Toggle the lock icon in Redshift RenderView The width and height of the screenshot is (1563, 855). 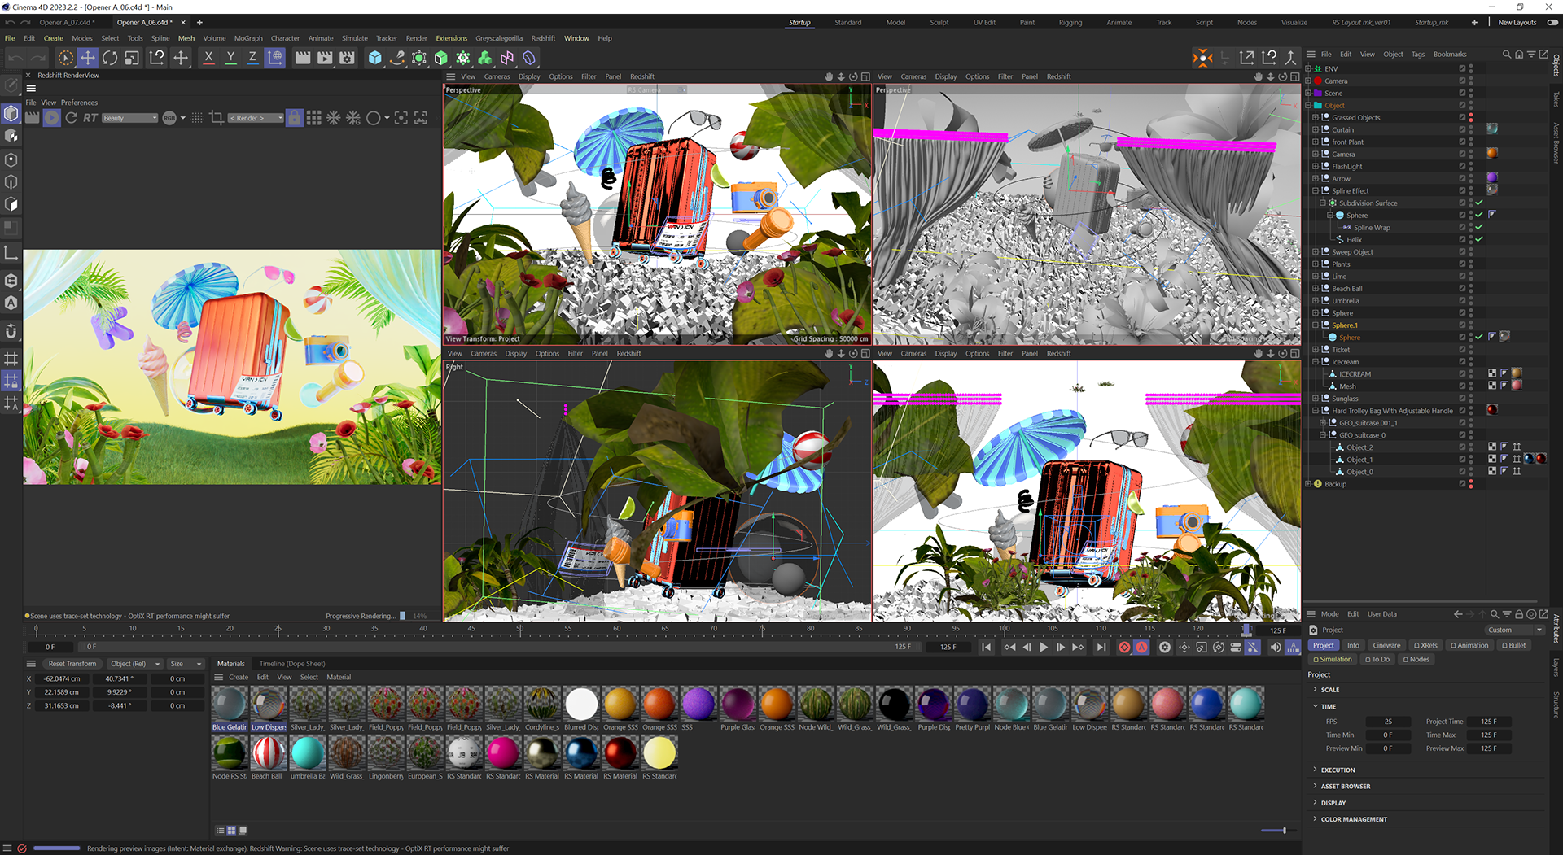point(294,118)
